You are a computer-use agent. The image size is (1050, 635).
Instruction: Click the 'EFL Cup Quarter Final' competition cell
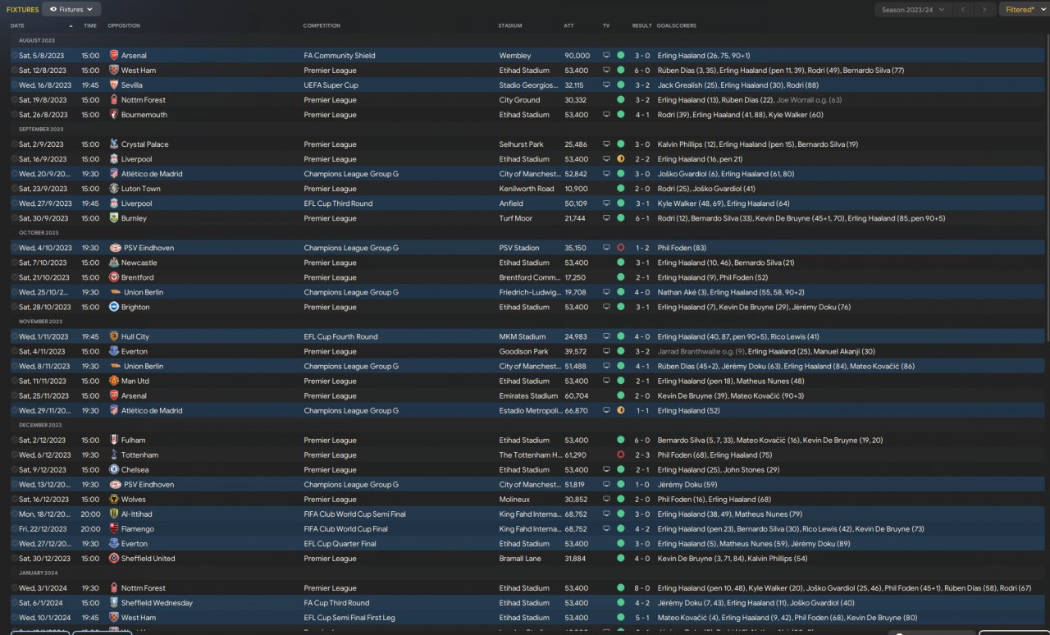tap(340, 544)
